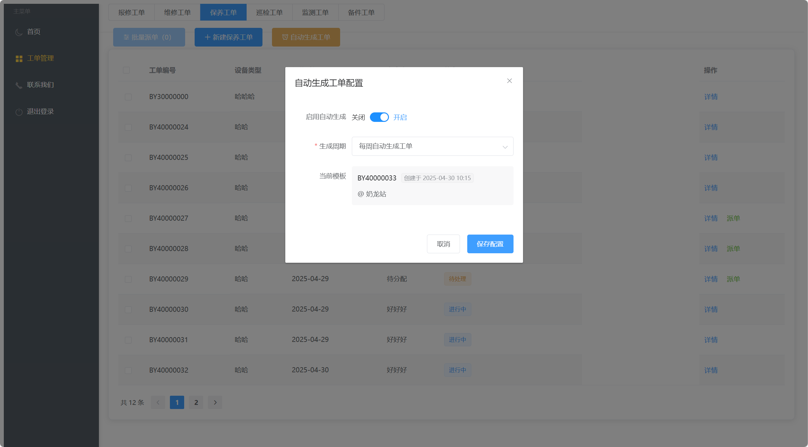This screenshot has width=808, height=447.
Task: Switch to the 备件工单 tab
Action: click(x=361, y=12)
